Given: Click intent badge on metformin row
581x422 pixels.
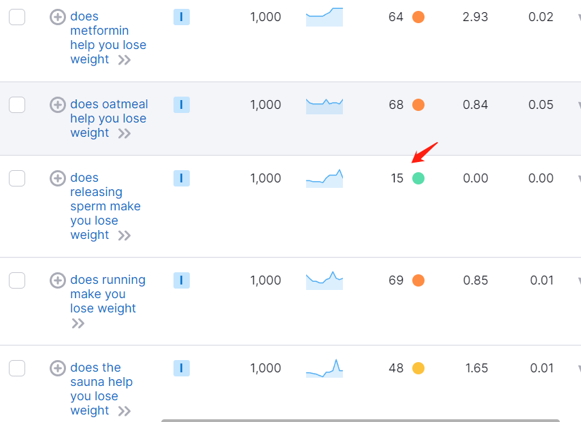Looking at the screenshot, I should (181, 17).
